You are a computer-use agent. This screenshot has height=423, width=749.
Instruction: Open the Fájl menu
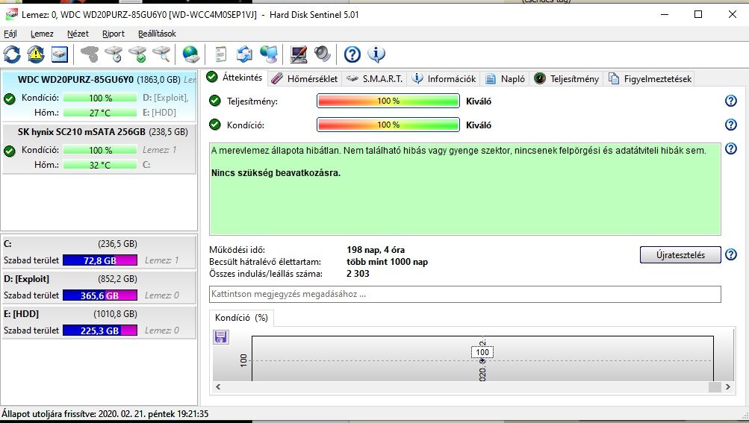click(x=10, y=34)
